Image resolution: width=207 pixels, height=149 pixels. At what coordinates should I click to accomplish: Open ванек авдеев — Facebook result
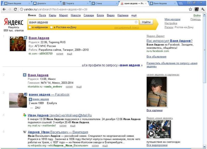(49, 95)
